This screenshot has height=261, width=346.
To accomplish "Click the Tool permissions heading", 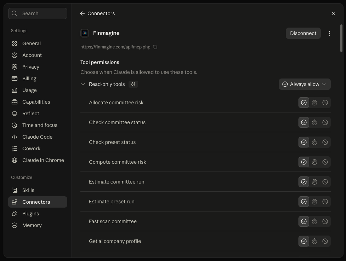I will coord(100,62).
